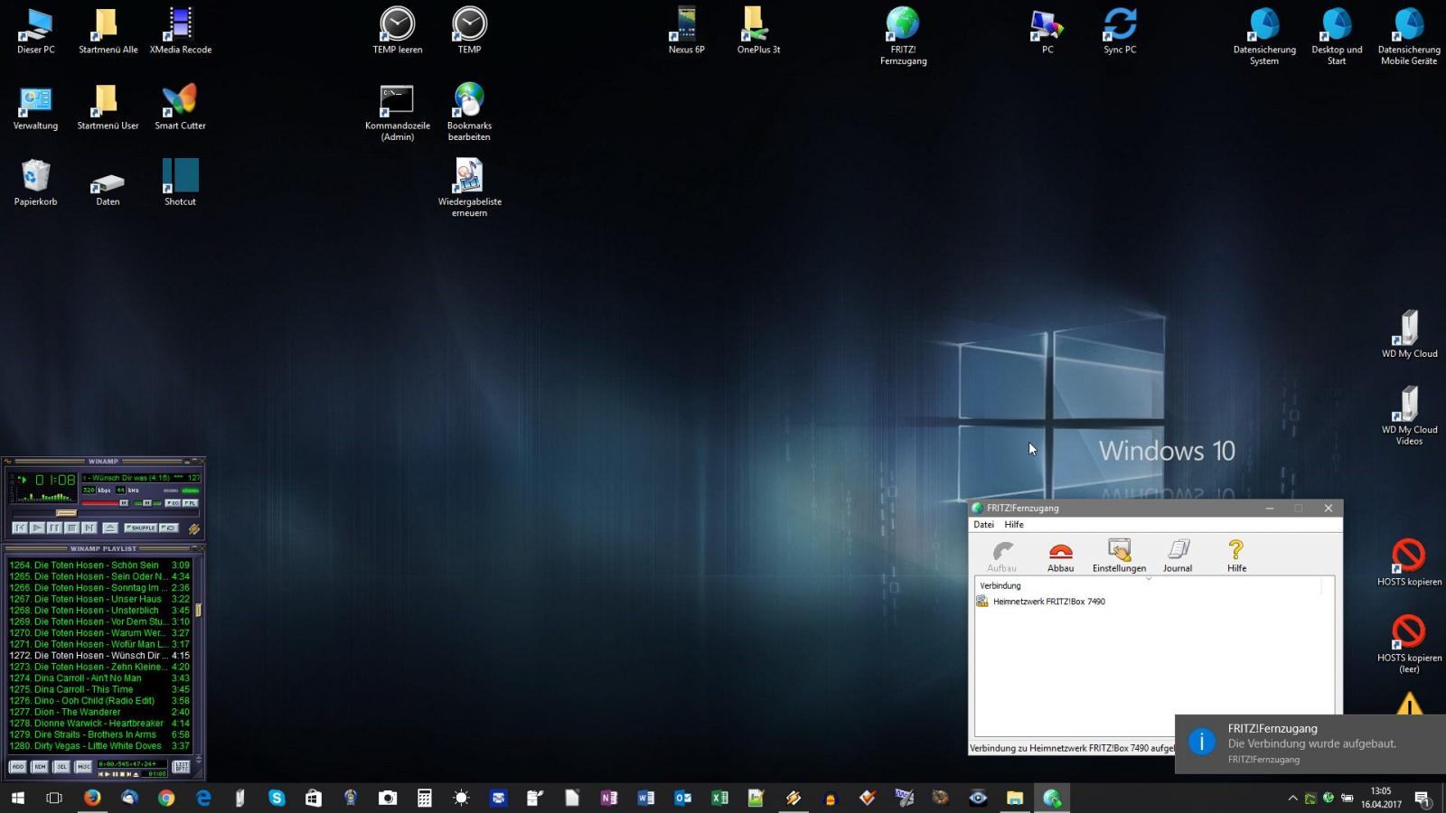Select the Startmenü User folder icon
This screenshot has height=813, width=1446.
click(x=108, y=108)
